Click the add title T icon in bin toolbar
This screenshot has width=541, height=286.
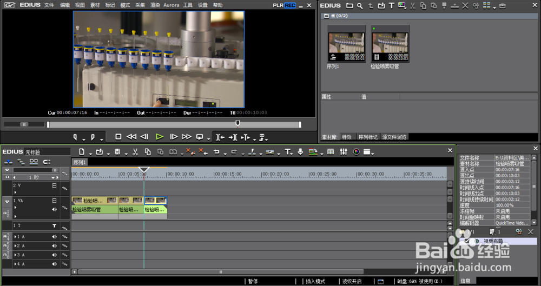tap(391, 5)
